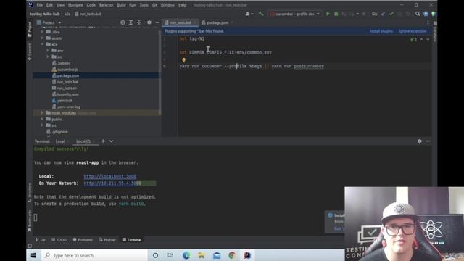Open the user account icon in toolbar
The image size is (464, 261).
249,14
